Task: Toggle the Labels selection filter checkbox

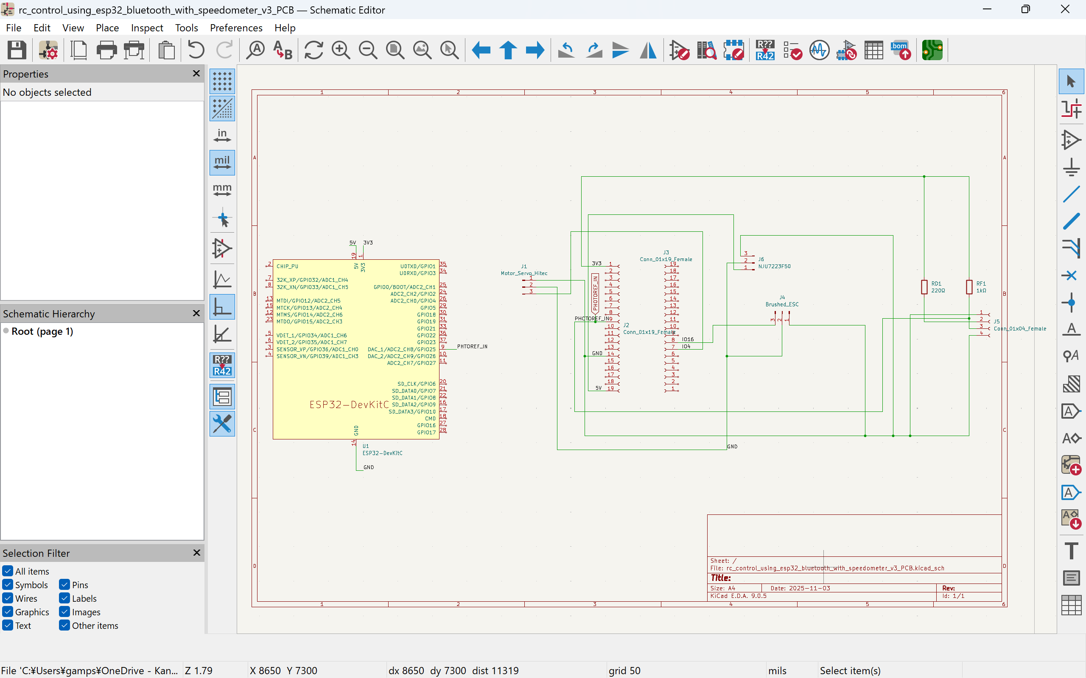Action: [x=64, y=598]
